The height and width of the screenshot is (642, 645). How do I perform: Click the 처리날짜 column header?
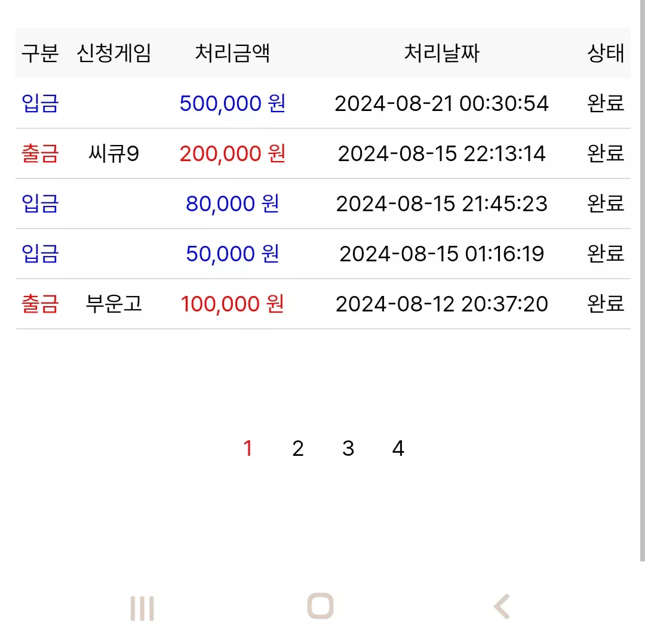click(x=442, y=53)
